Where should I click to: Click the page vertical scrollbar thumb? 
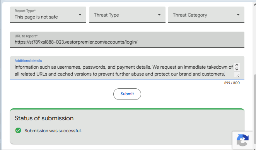[255, 111]
